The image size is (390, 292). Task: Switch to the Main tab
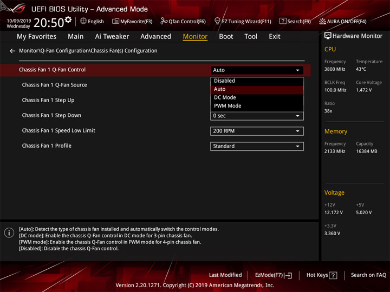coord(76,37)
